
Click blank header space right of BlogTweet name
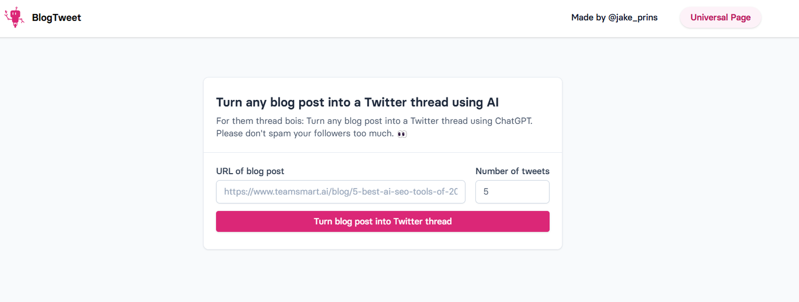point(300,17)
